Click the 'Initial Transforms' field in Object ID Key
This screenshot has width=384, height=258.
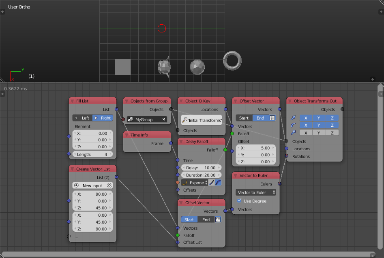[x=202, y=119]
